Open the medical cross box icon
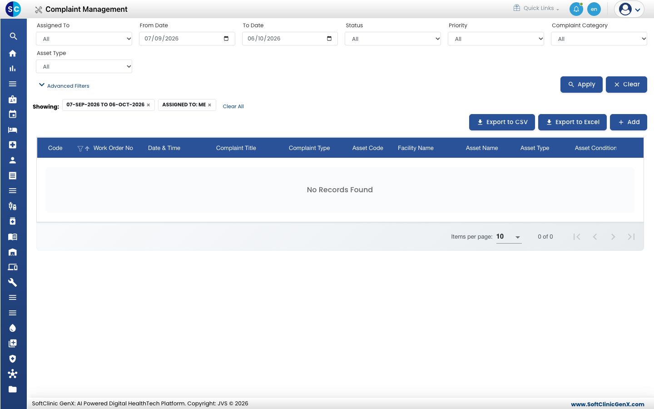 coord(13,145)
